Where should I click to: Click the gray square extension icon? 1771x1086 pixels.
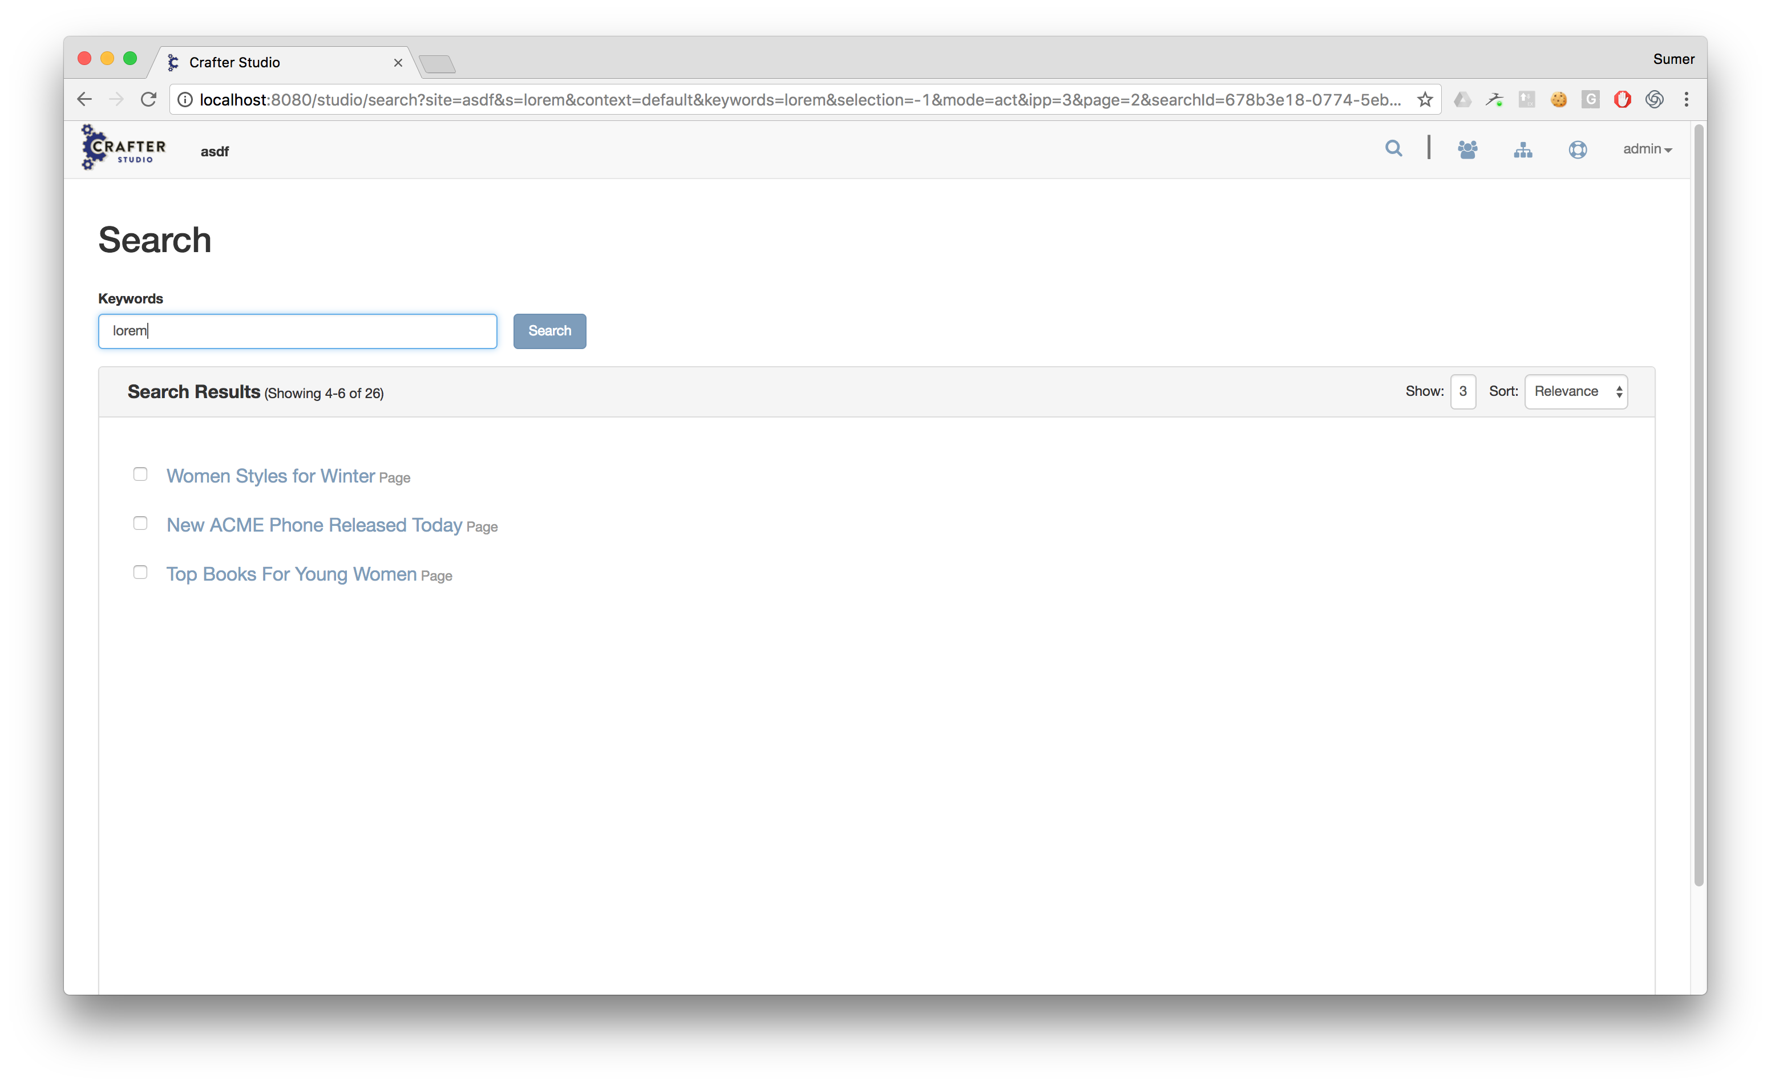1526,99
